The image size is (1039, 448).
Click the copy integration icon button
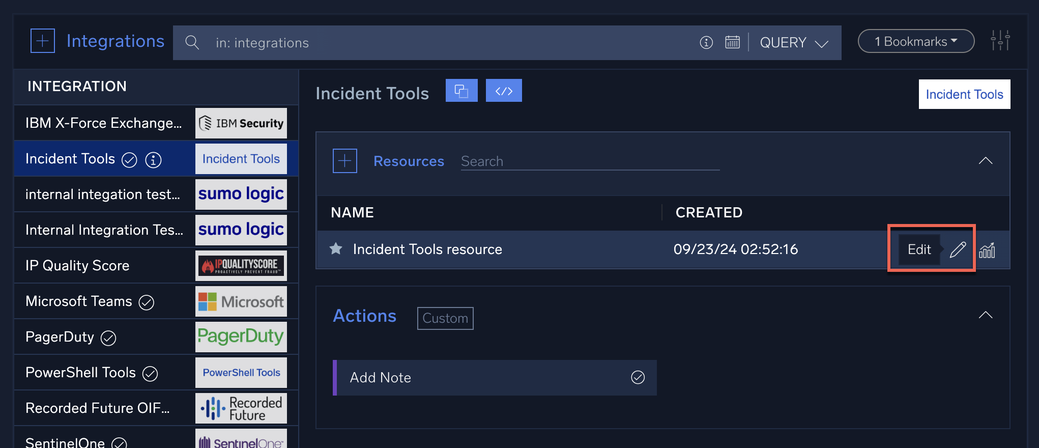[x=461, y=91]
